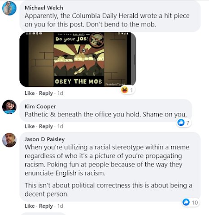View laughing reaction on Michael Welch's comment
Viewport: 209px width, 215px height.
pyautogui.click(x=128, y=90)
